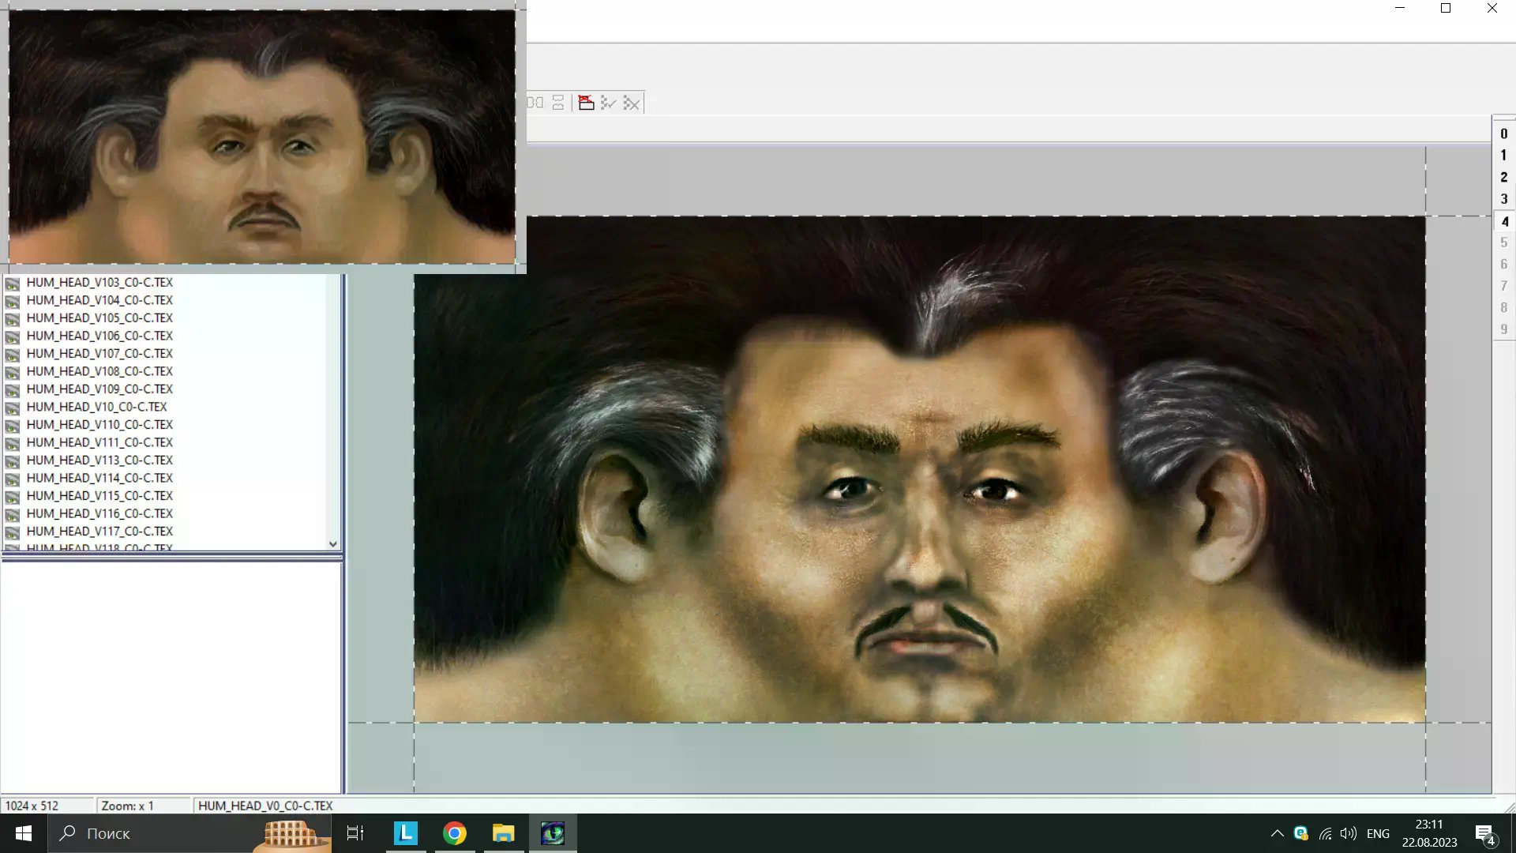Screen dimensions: 1516x853
Task: Select HUM_HEAD_V105_C0-C.TEX in the file list
Action: click(x=99, y=318)
